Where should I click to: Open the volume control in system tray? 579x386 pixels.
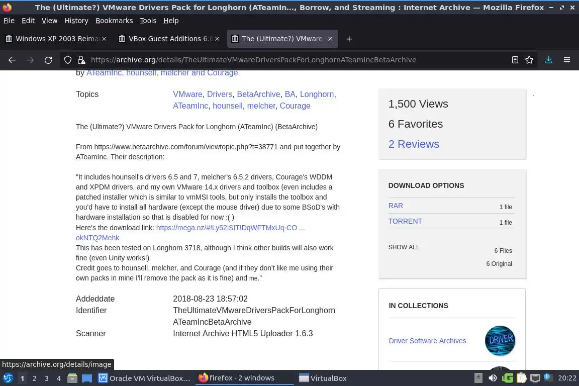click(x=493, y=378)
